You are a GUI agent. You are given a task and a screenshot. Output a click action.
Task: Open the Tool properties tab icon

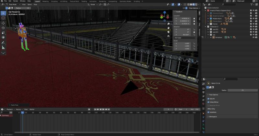tap(204, 84)
